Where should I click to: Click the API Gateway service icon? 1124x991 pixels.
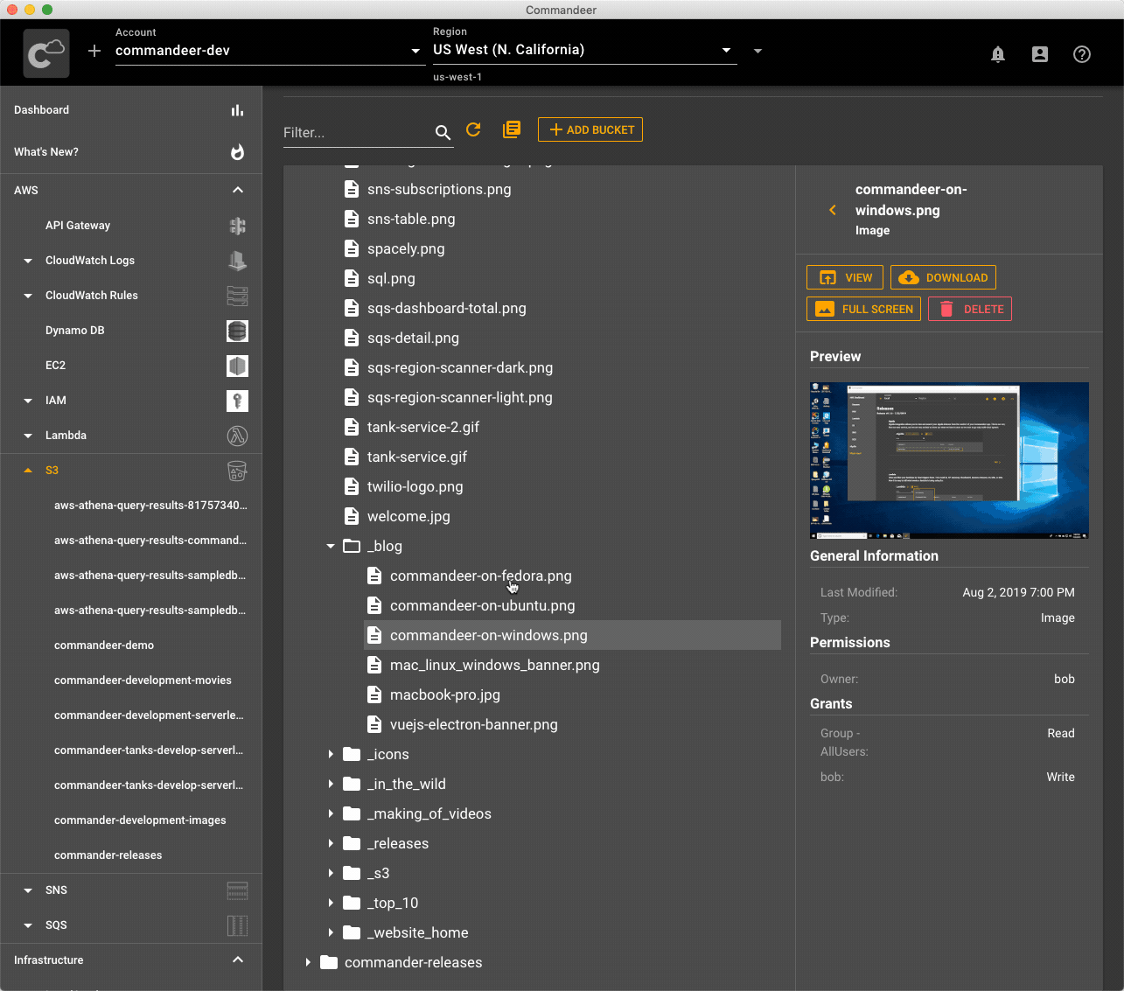tap(237, 226)
